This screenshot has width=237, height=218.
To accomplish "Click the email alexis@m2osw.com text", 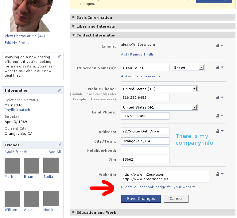I will point(138,44).
